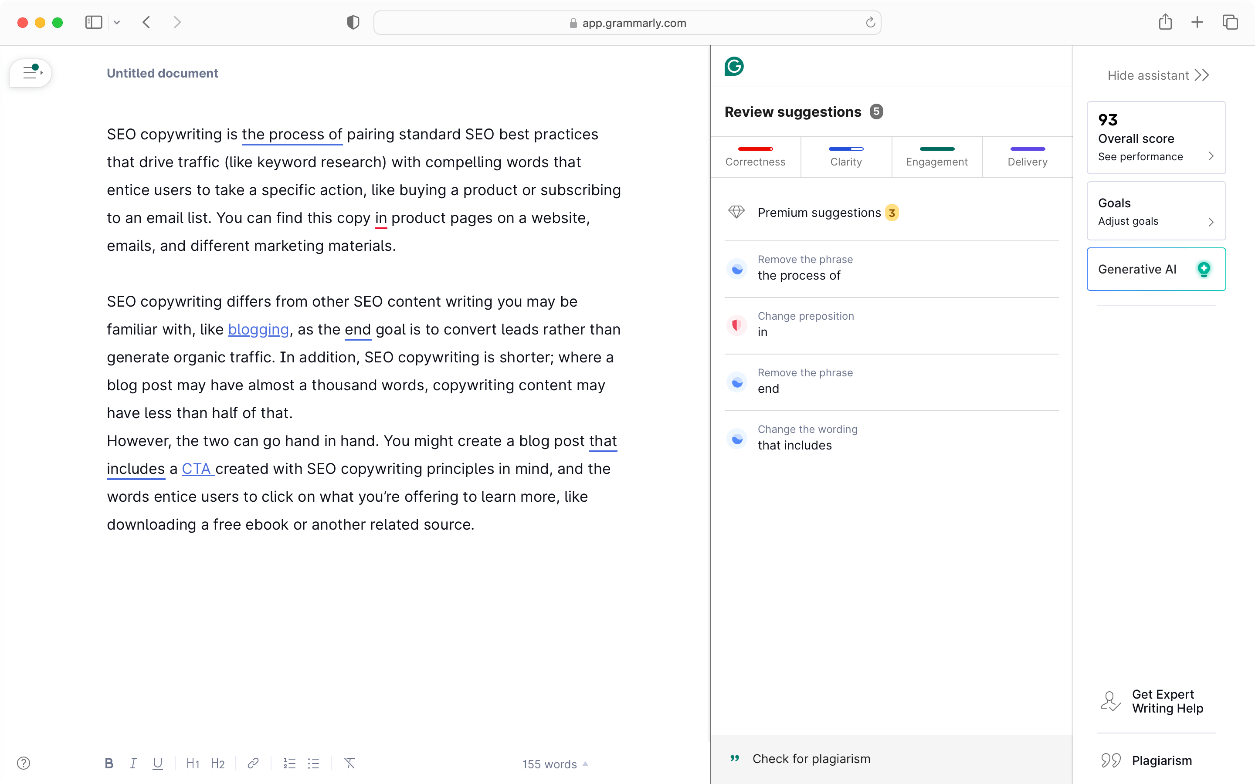
Task: Click the expert writing help person icon
Action: pos(1110,701)
